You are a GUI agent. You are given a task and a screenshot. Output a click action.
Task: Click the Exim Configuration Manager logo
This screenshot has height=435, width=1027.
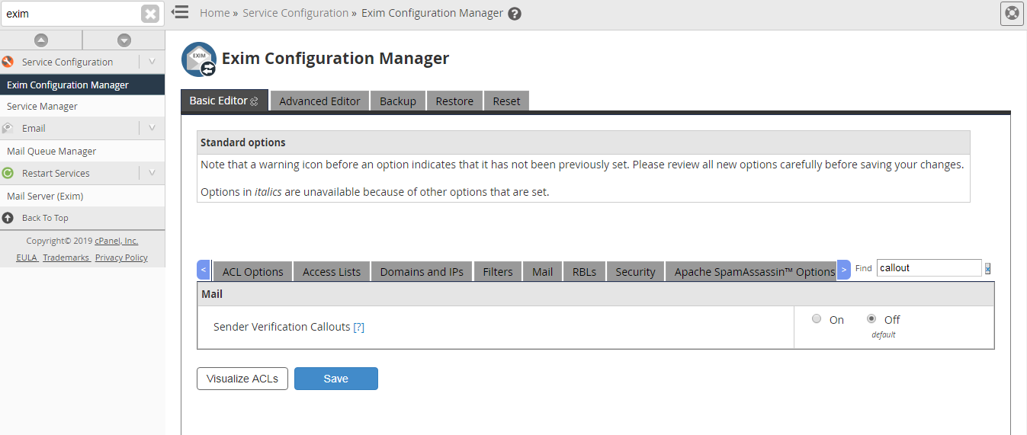tap(199, 59)
